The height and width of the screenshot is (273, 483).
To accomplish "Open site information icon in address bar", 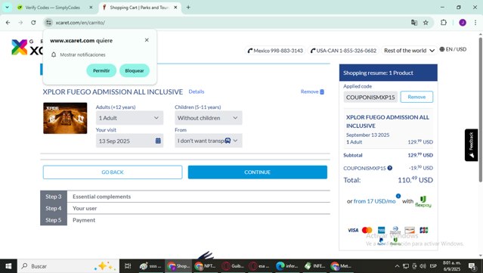I will [x=48, y=23].
